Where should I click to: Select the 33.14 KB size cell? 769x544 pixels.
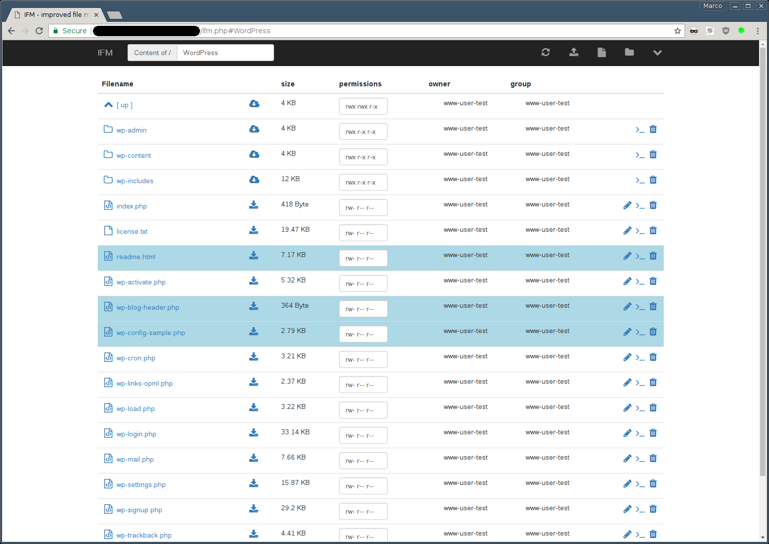pyautogui.click(x=295, y=432)
